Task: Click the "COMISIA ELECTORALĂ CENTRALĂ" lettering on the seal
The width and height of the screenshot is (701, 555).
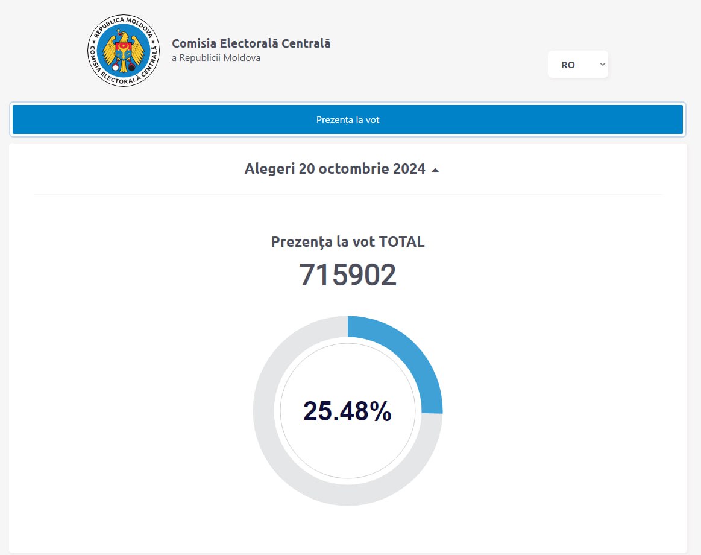Action: point(124,80)
